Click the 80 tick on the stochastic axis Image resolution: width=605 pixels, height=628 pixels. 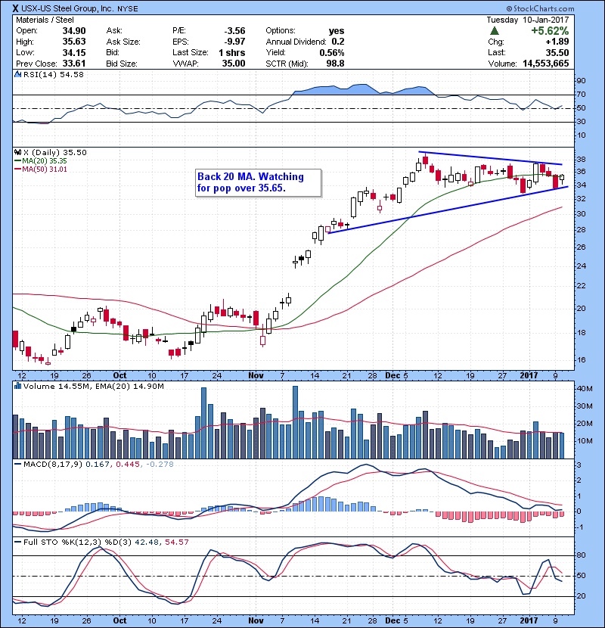581,555
